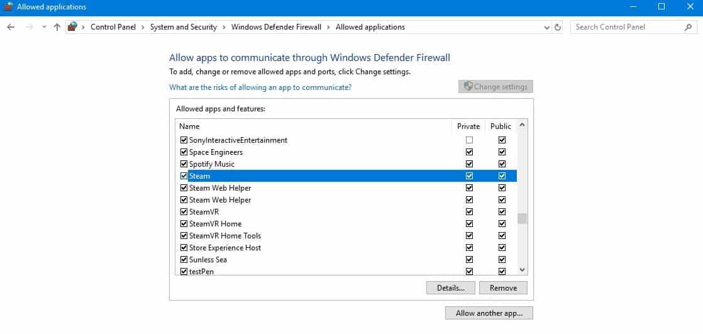Expand chevron after Windows Defender Firewall
Image resolution: width=703 pixels, height=334 pixels.
329,27
